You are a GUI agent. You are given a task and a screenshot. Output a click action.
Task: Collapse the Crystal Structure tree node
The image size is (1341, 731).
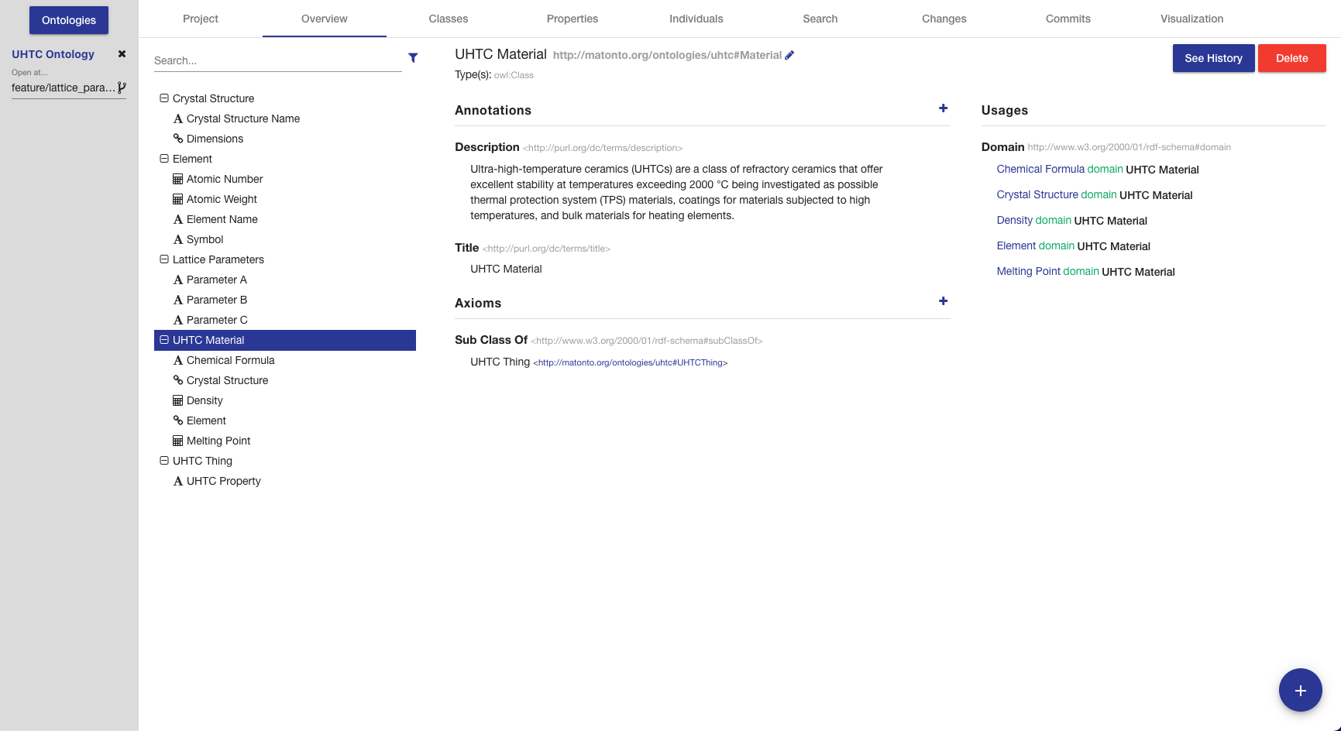(163, 98)
